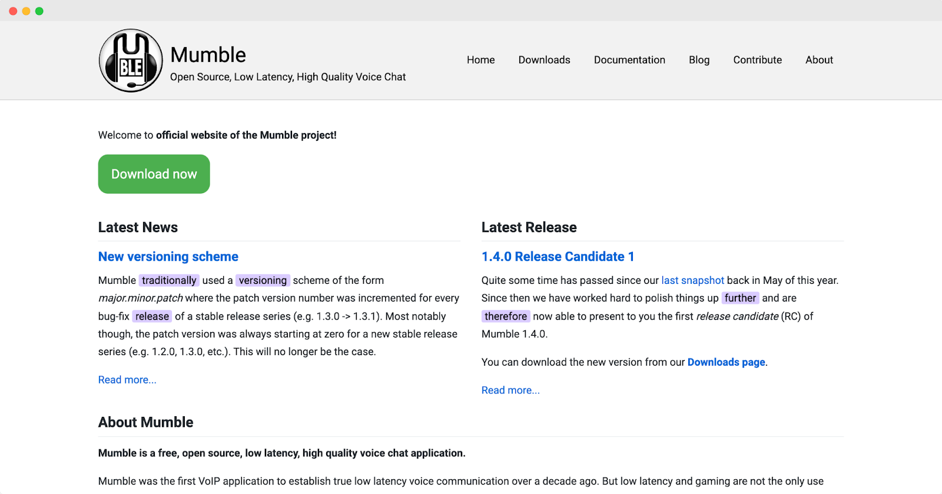This screenshot has height=494, width=942.
Task: Click highlighted word 'further'
Action: pyautogui.click(x=740, y=298)
